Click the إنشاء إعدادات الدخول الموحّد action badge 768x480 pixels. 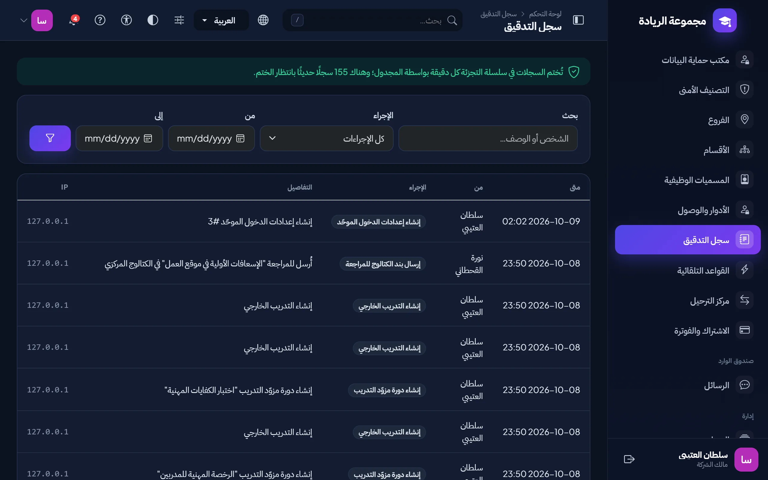(x=379, y=222)
